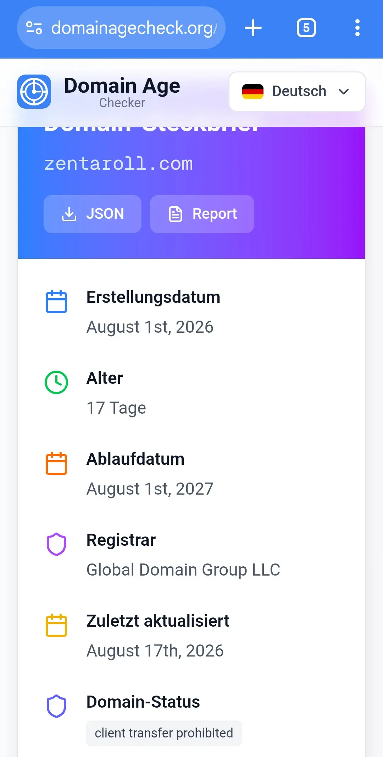Click the shield icon beside Domain-Status
Viewport: 383px width, 757px height.
pyautogui.click(x=56, y=706)
